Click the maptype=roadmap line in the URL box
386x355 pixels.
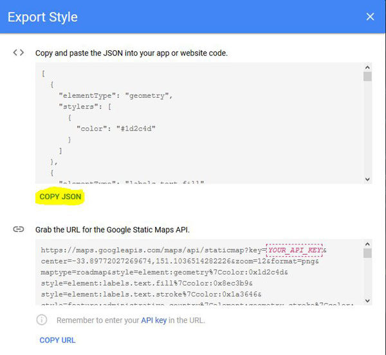pos(164,272)
